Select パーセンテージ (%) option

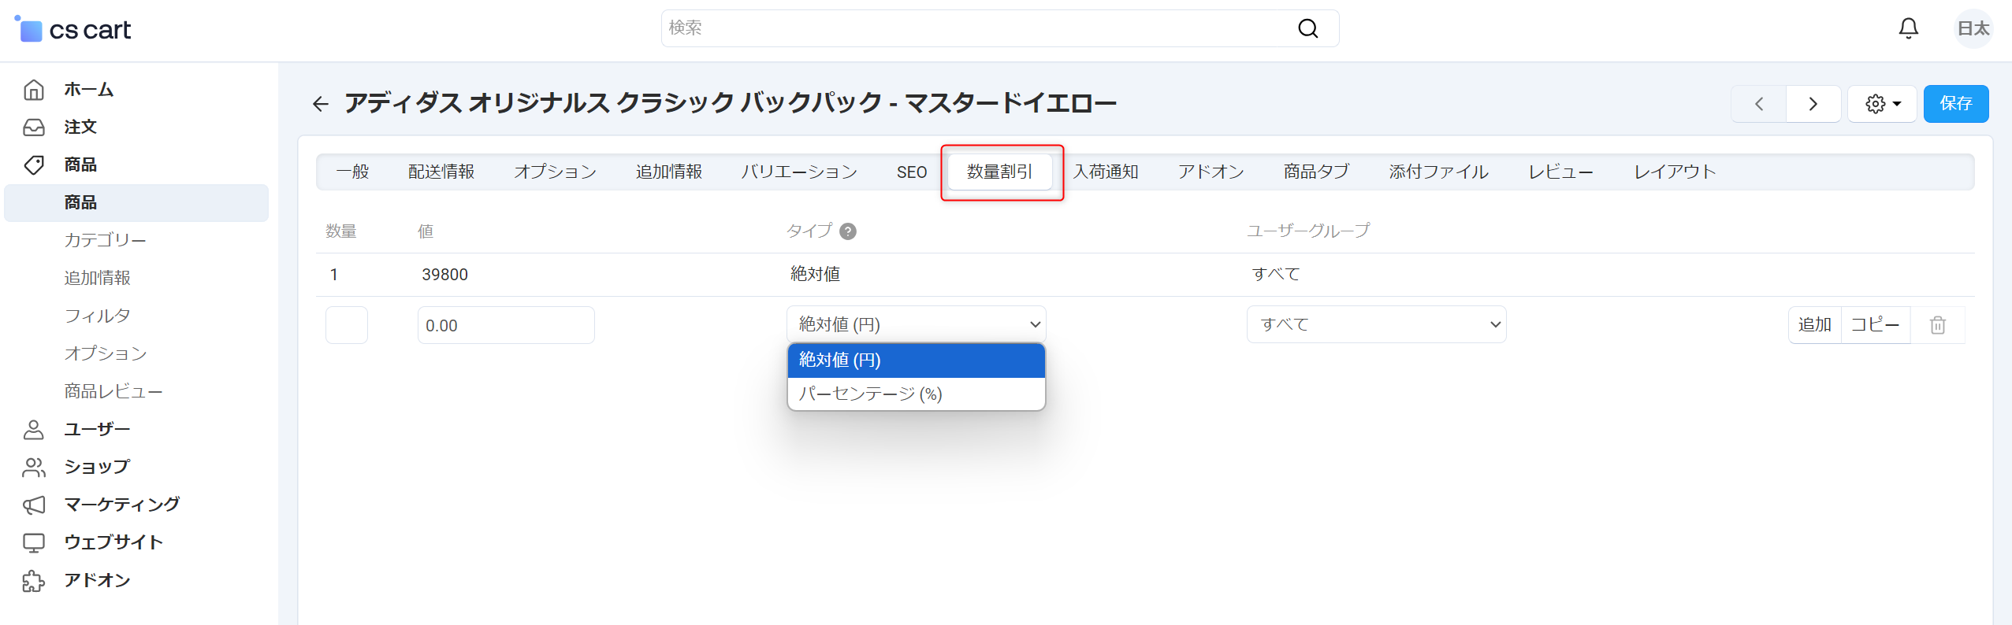pyautogui.click(x=870, y=394)
